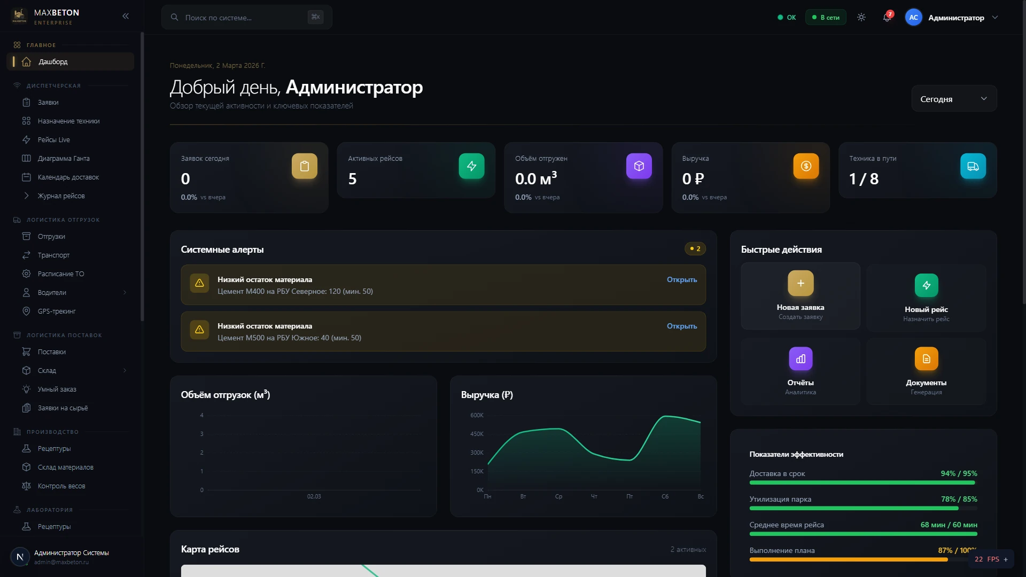1026x577 pixels.
Task: Click the AC user avatar in header
Action: (x=914, y=17)
